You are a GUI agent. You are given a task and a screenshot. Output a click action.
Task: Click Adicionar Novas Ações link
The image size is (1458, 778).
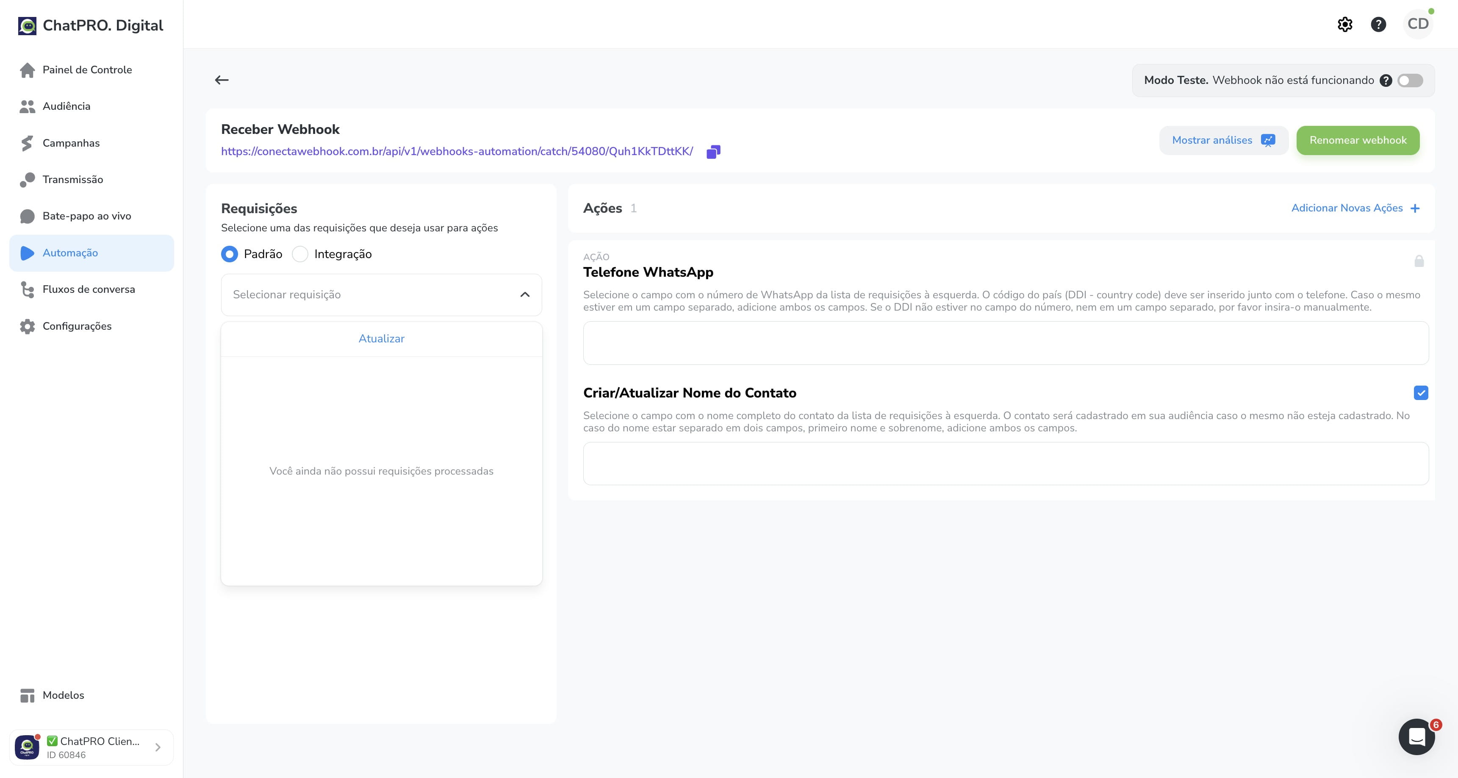(x=1347, y=208)
